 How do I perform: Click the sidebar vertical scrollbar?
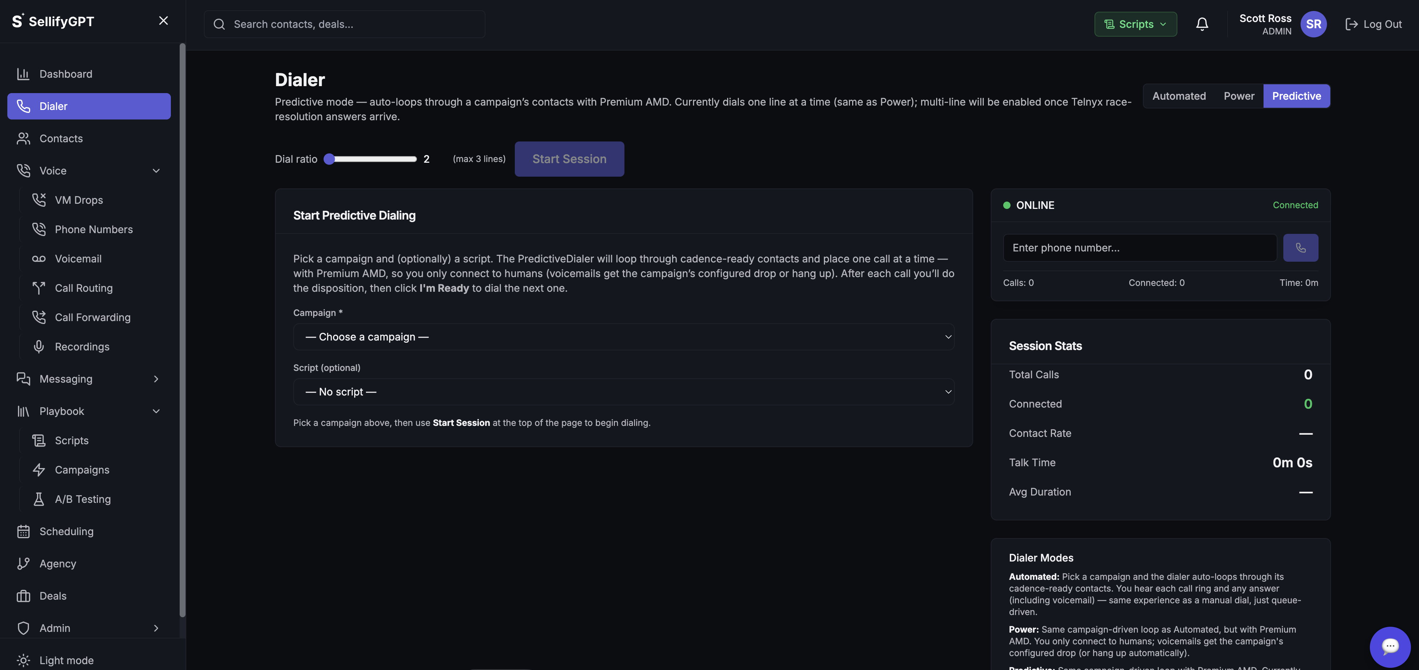tap(182, 330)
